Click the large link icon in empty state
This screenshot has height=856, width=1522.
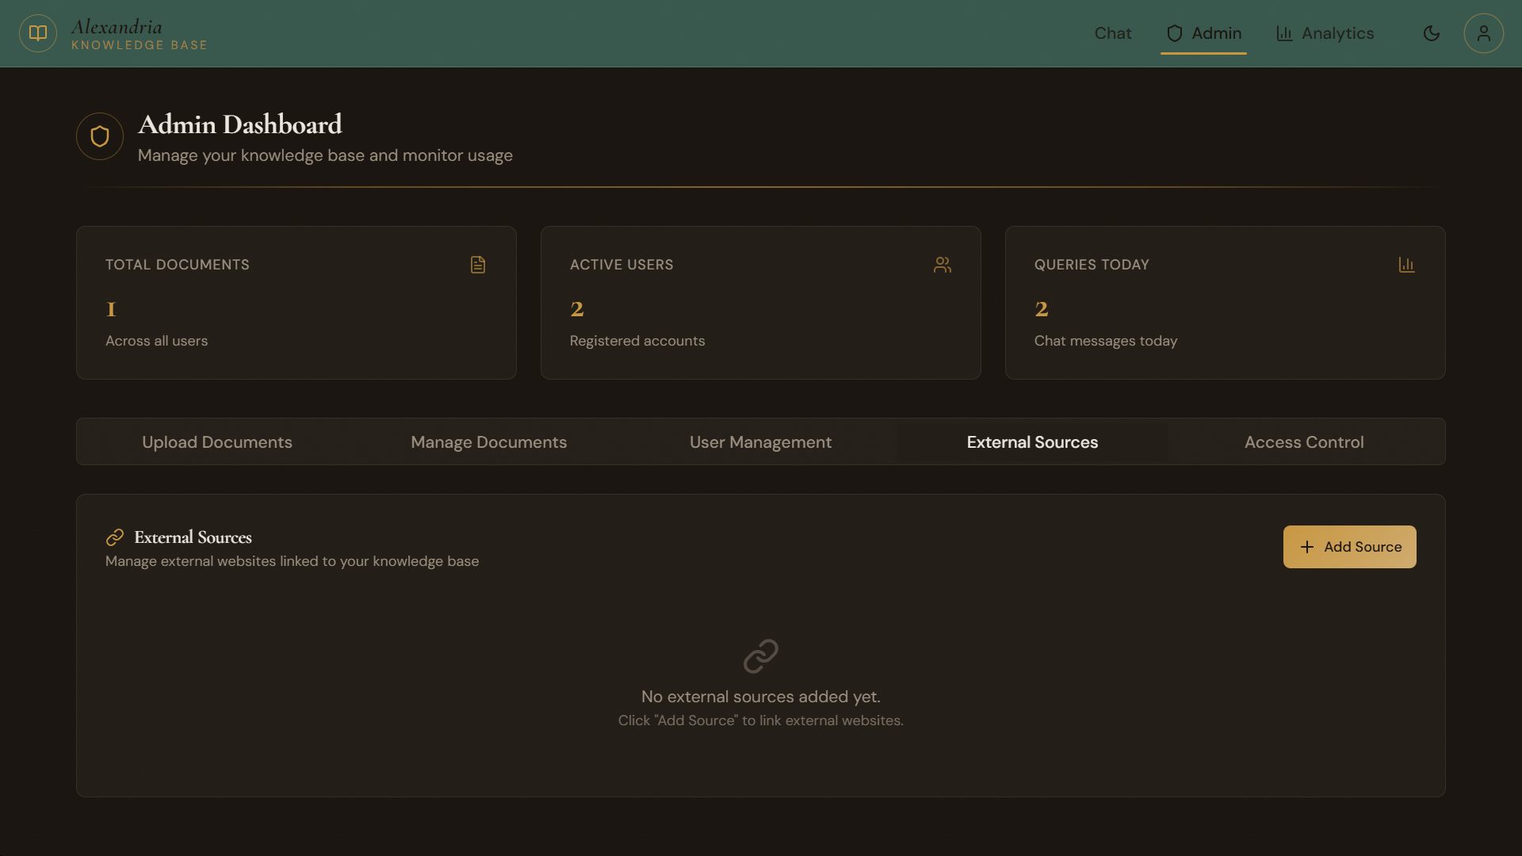760,656
